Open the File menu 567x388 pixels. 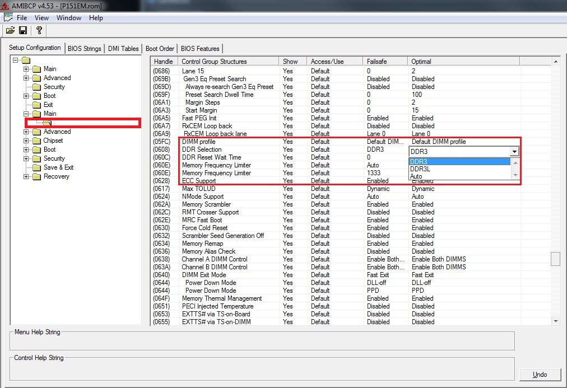click(x=22, y=18)
